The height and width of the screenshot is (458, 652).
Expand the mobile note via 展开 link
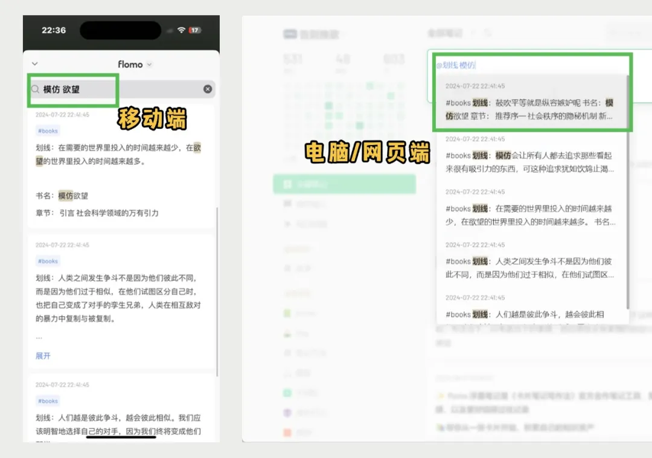tap(43, 356)
